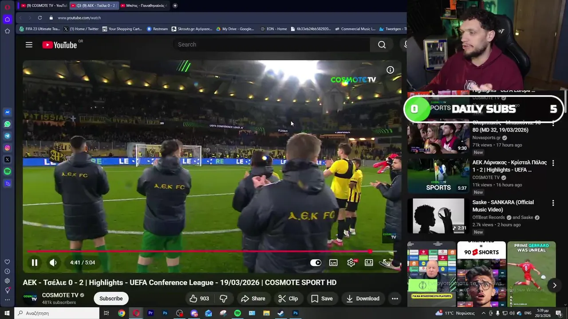Viewport: 568px width, 319px height.
Task: Like the video with 903 likes
Action: click(x=199, y=299)
